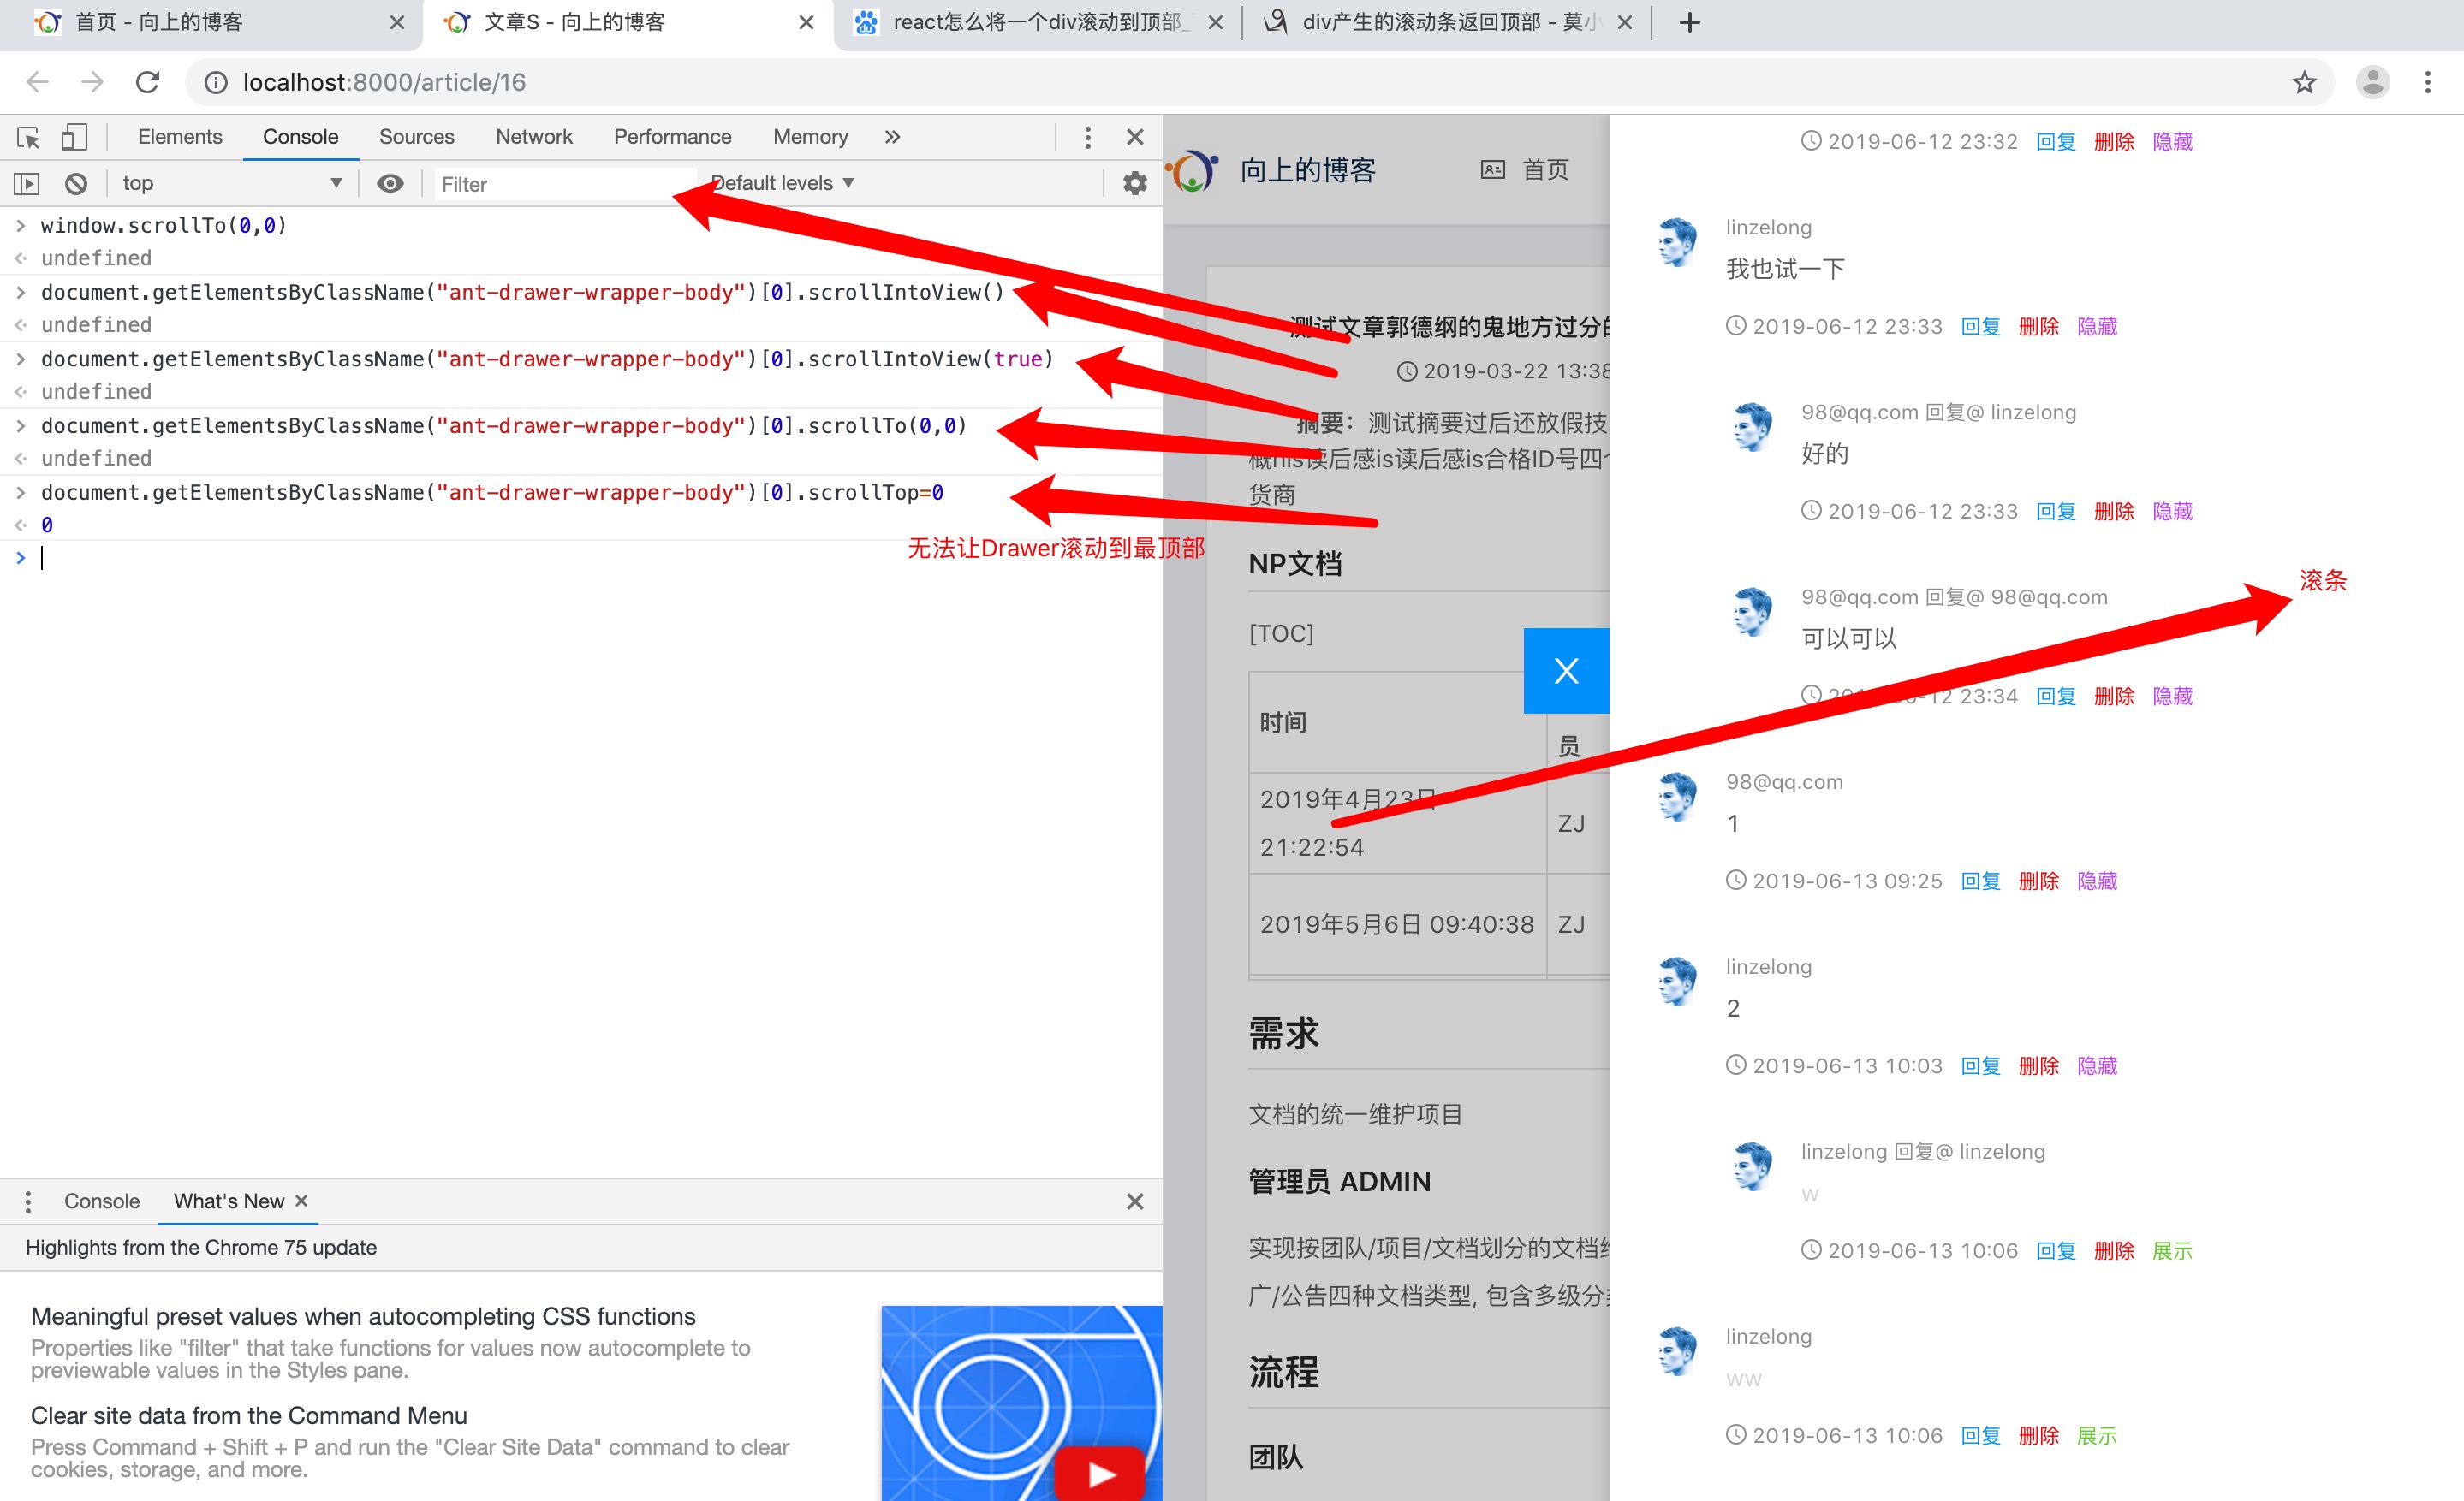This screenshot has width=2464, height=1501.
Task: Click 回复 on the 我也试一下 comment
Action: pos(1980,327)
